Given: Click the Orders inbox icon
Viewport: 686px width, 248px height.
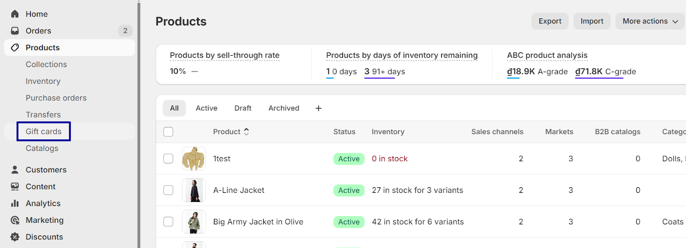Looking at the screenshot, I should [15, 31].
